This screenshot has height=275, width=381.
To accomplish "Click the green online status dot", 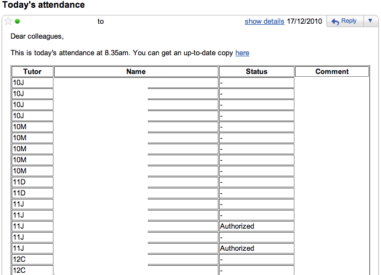I will coord(18,22).
